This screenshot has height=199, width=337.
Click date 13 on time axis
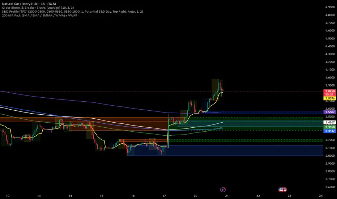click(x=39, y=195)
